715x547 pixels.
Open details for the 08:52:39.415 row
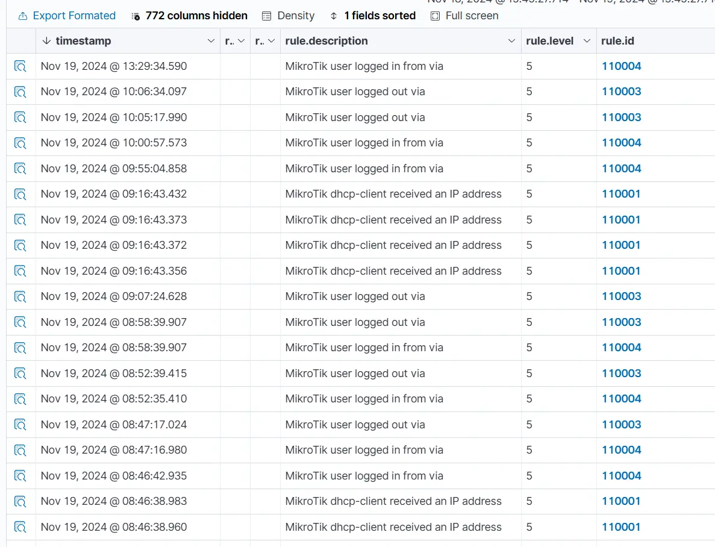point(20,374)
